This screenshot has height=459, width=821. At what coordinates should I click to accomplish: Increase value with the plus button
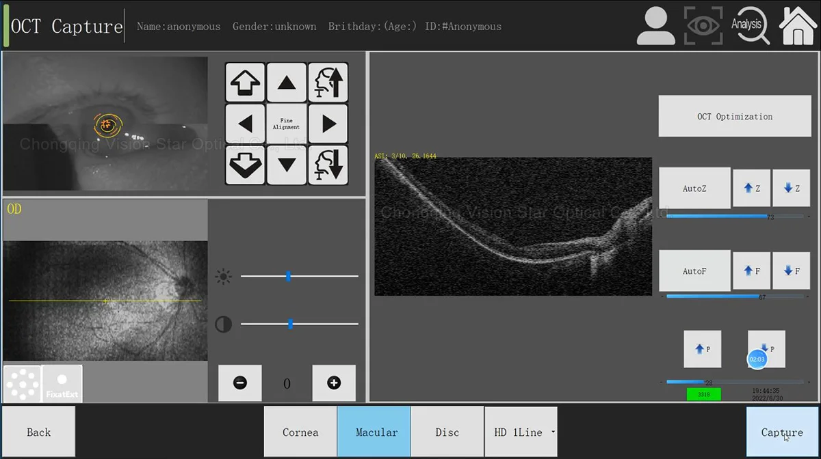click(334, 383)
